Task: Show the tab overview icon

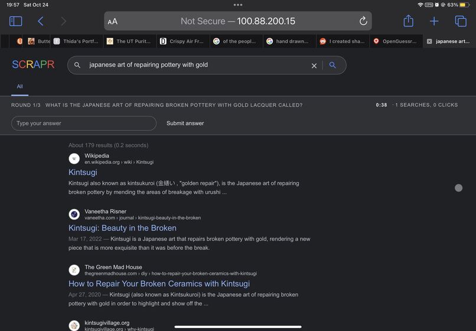Action: (461, 21)
